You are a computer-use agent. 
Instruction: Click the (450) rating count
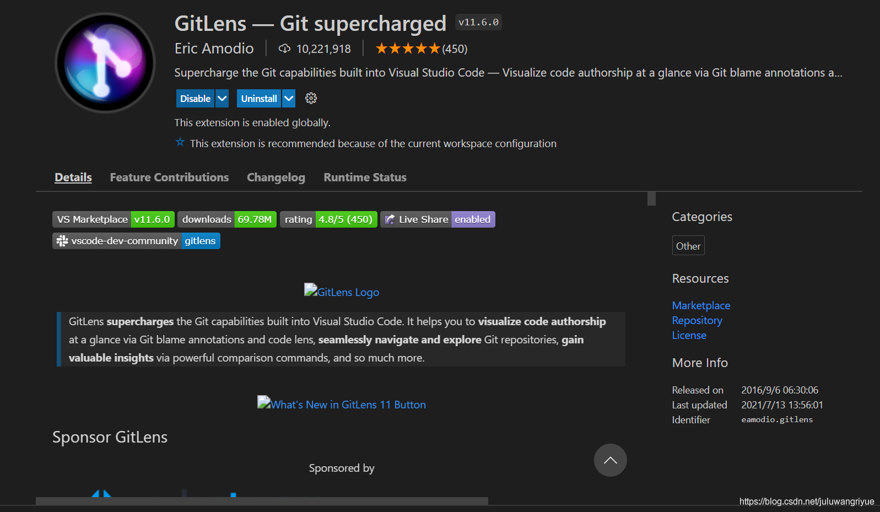point(455,49)
